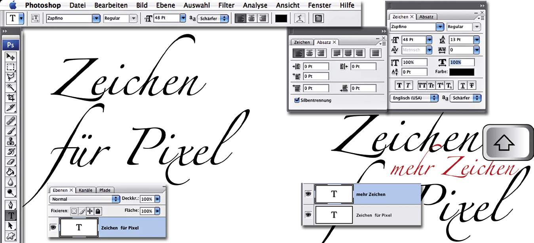Switch to the Kanäle tab

86,190
